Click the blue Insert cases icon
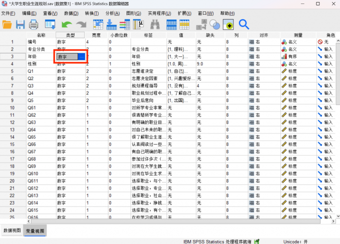 click(171, 24)
